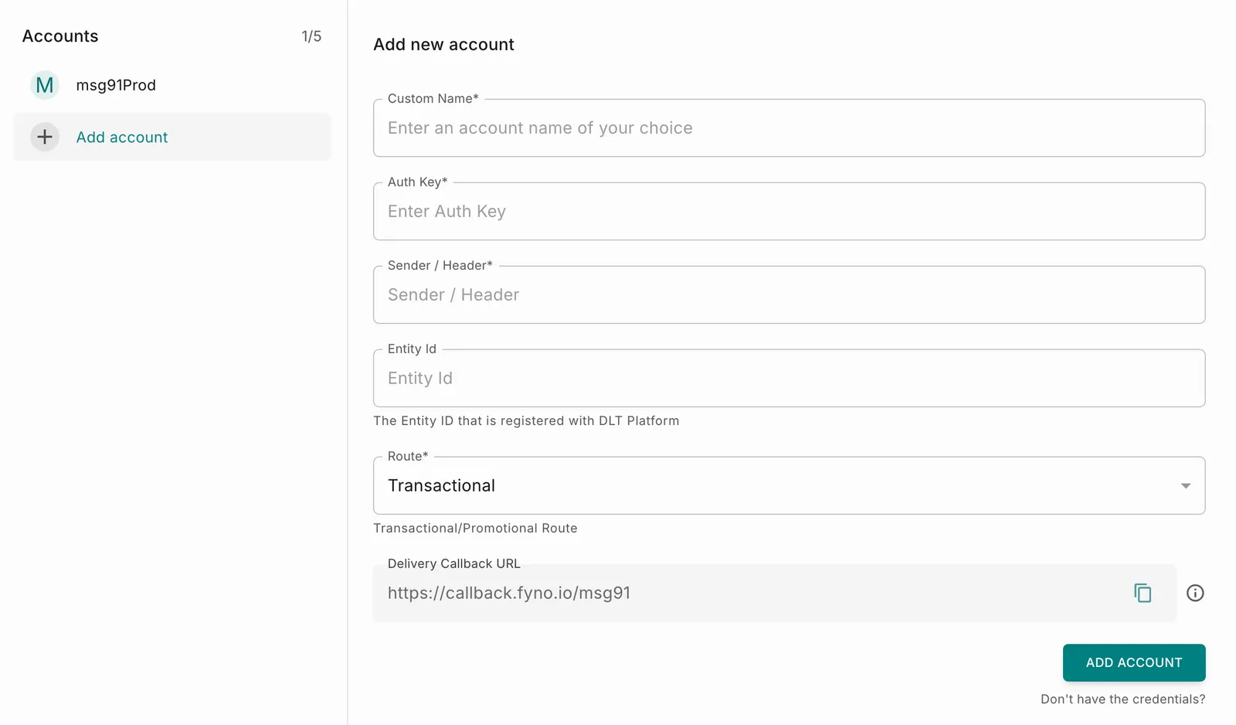
Task: Select the callback.fyno.io/msg91 URL text
Action: [x=509, y=593]
